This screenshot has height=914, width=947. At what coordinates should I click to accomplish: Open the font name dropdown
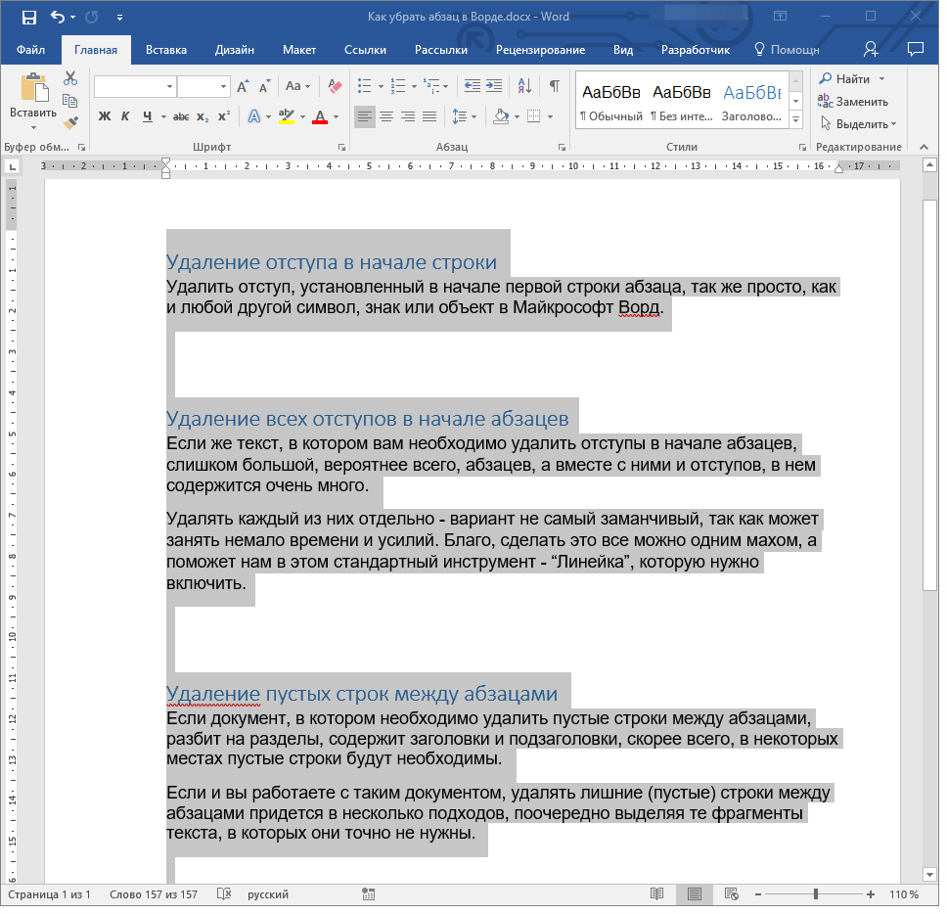pyautogui.click(x=169, y=86)
